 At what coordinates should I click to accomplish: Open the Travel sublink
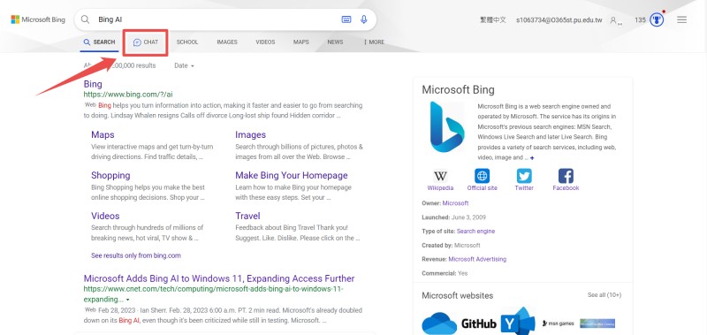[x=247, y=216]
